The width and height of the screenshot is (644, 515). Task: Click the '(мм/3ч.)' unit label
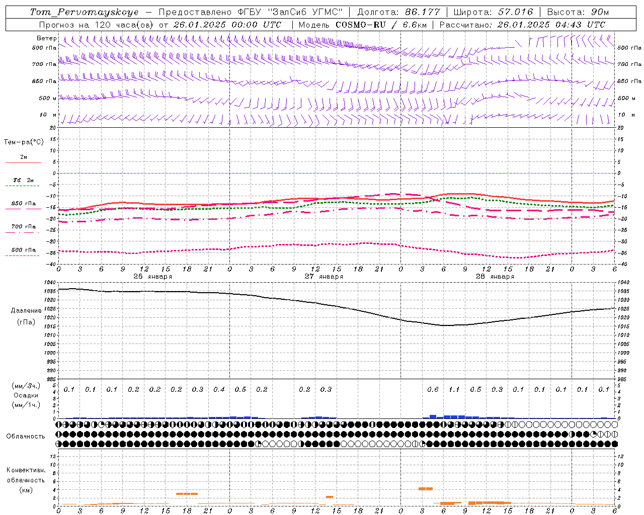pos(26,386)
